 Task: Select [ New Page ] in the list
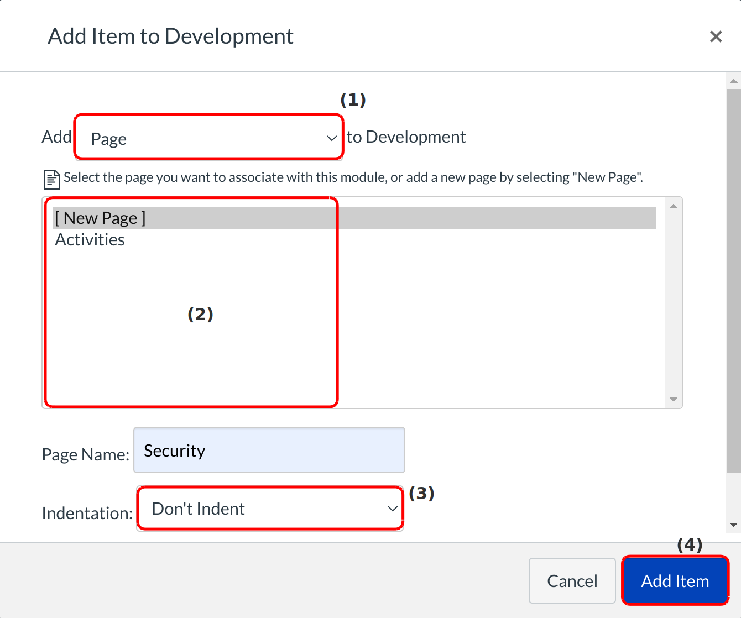pyautogui.click(x=100, y=218)
